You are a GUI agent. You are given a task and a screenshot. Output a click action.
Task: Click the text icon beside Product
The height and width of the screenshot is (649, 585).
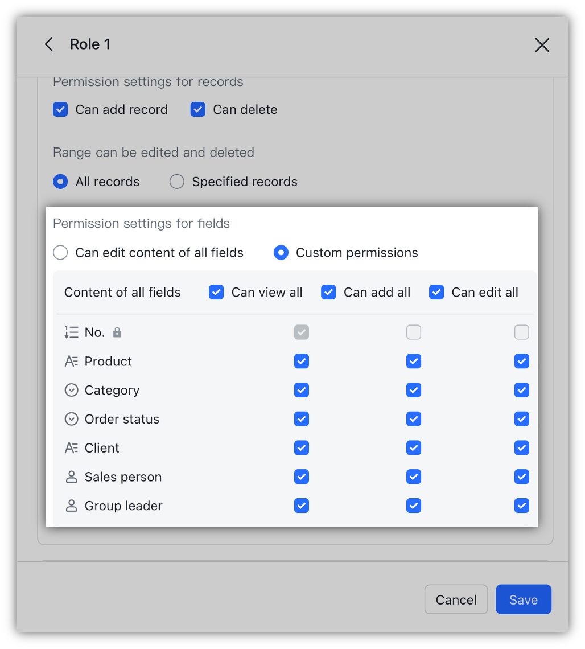(71, 362)
